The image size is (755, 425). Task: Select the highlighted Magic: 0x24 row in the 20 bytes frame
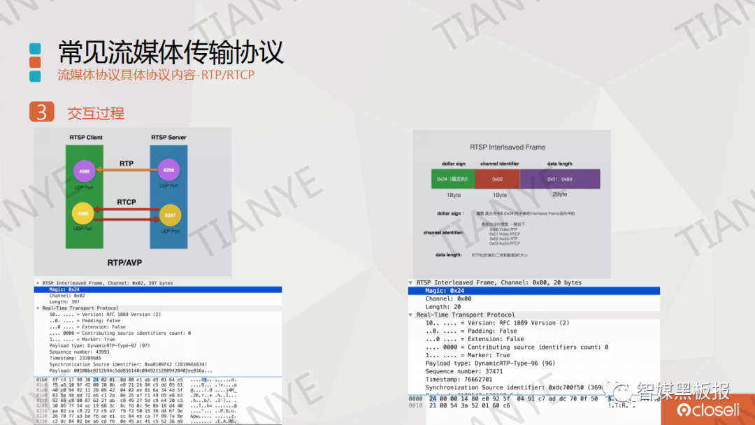534,291
